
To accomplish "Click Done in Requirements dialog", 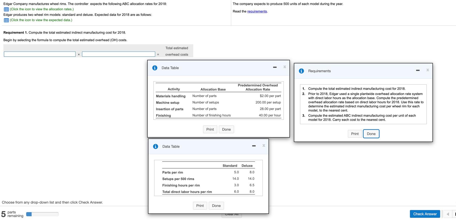I will tap(371, 134).
